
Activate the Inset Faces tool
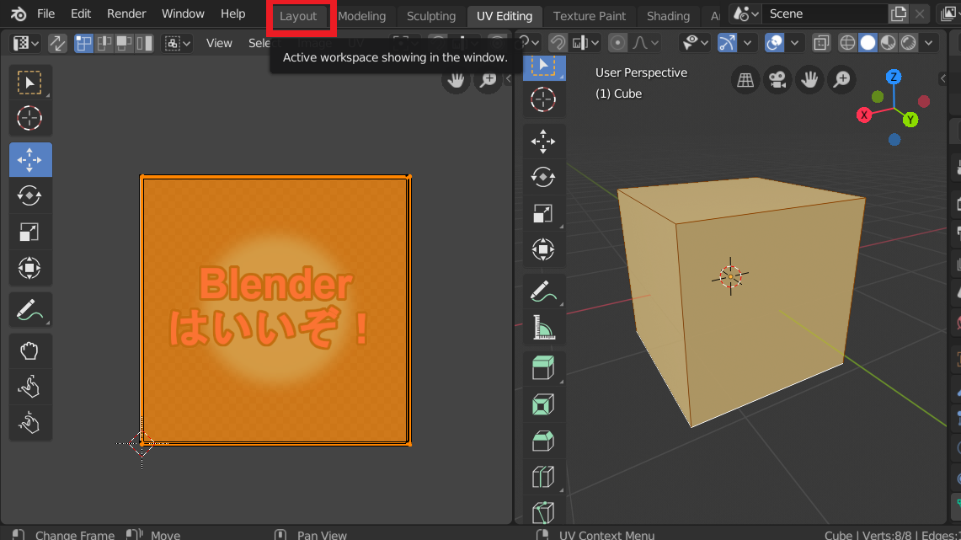[543, 404]
